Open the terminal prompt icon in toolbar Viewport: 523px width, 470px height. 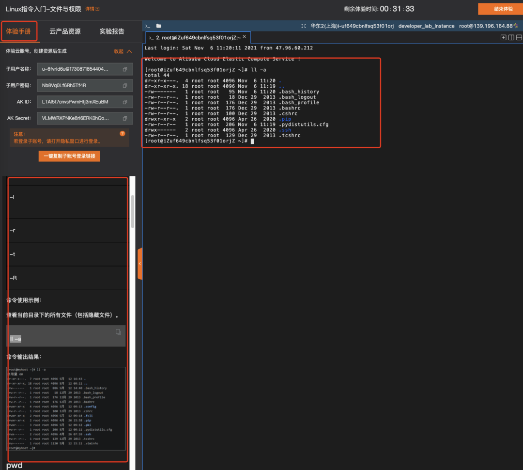coord(148,26)
